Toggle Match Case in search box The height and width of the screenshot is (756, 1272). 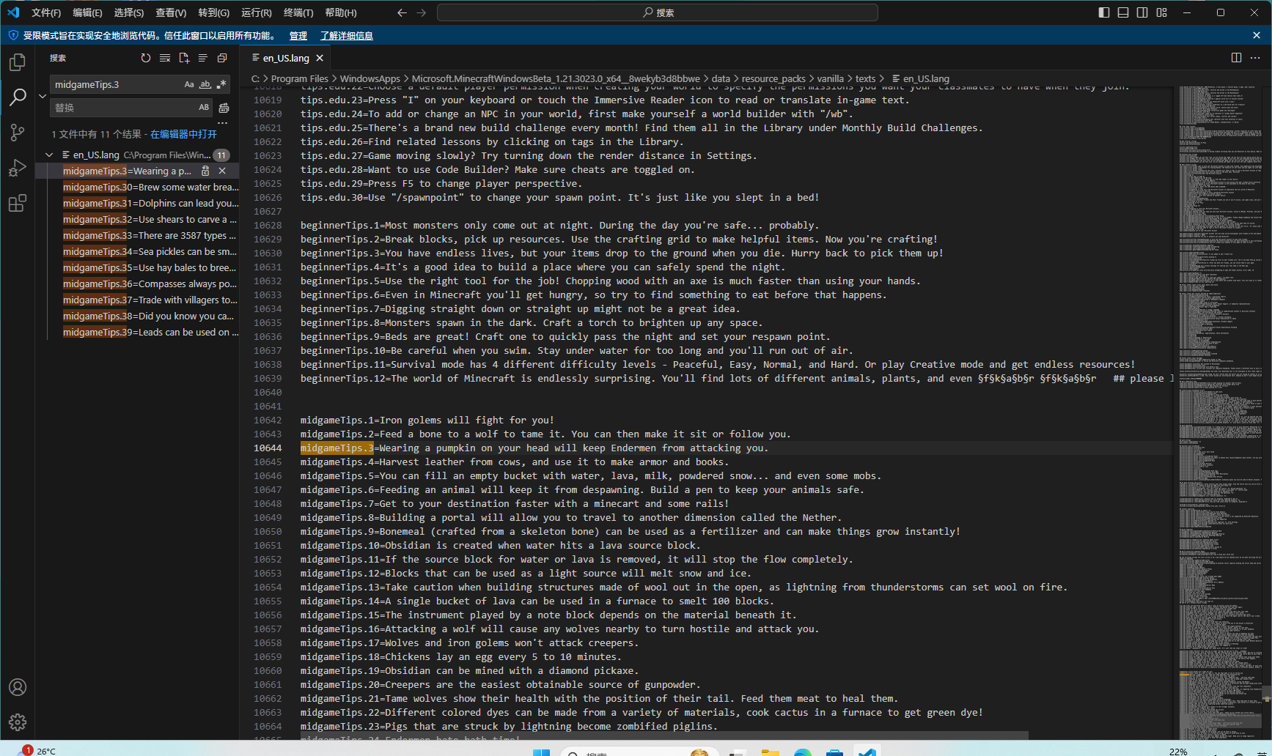tap(189, 84)
